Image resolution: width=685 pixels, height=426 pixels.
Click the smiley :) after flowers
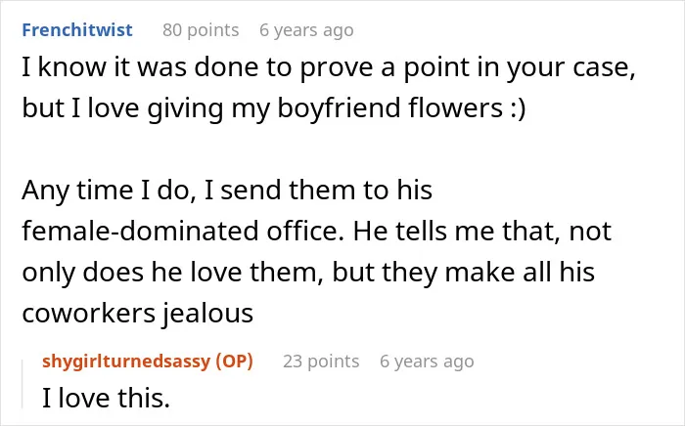[x=518, y=107]
